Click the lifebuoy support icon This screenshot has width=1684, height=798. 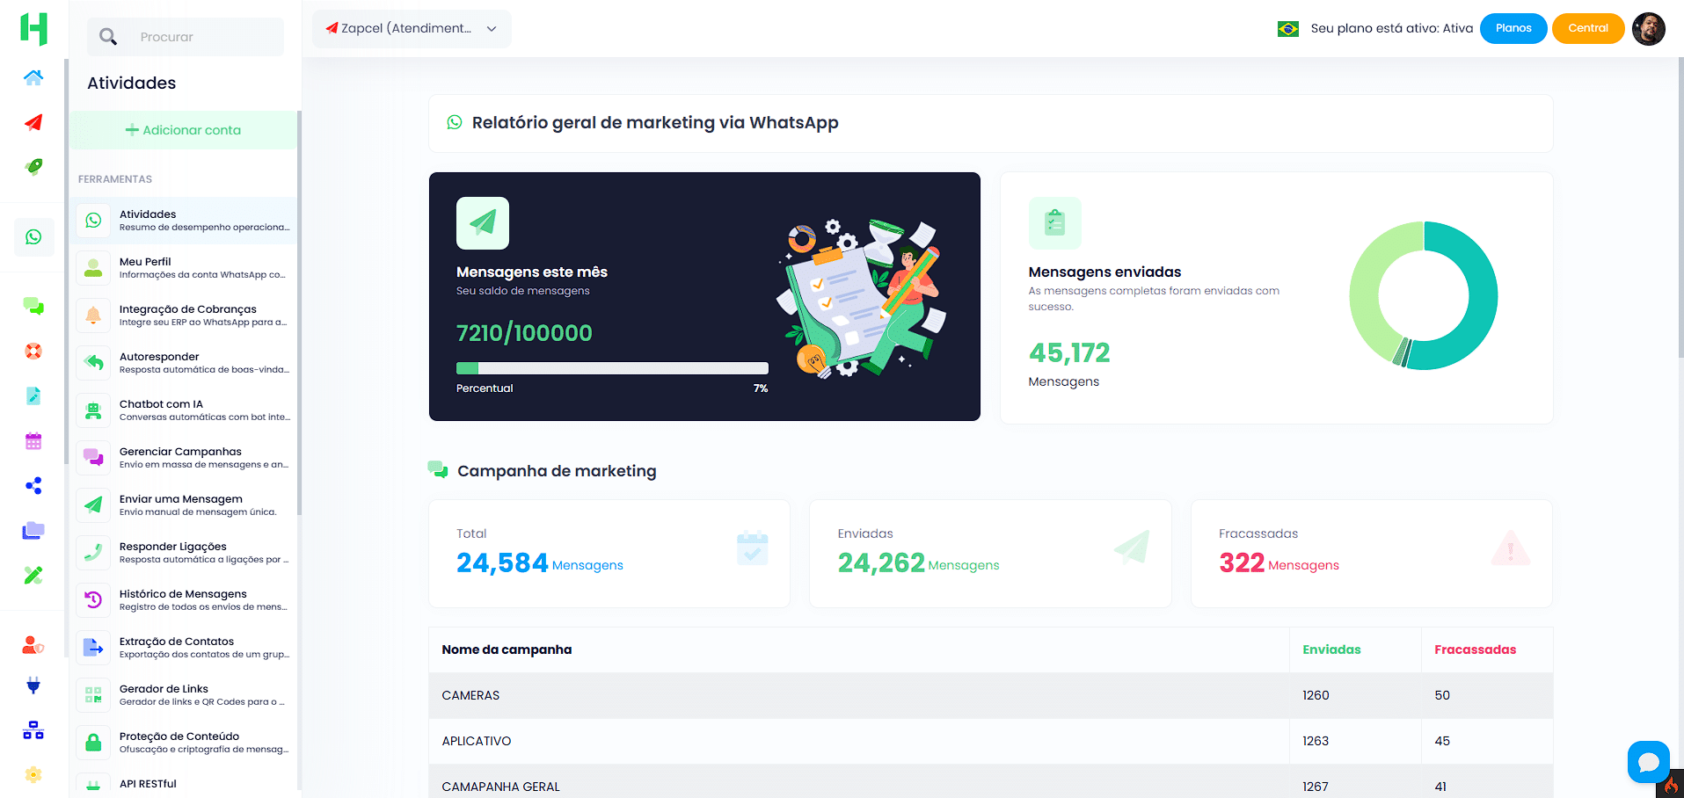[x=33, y=352]
